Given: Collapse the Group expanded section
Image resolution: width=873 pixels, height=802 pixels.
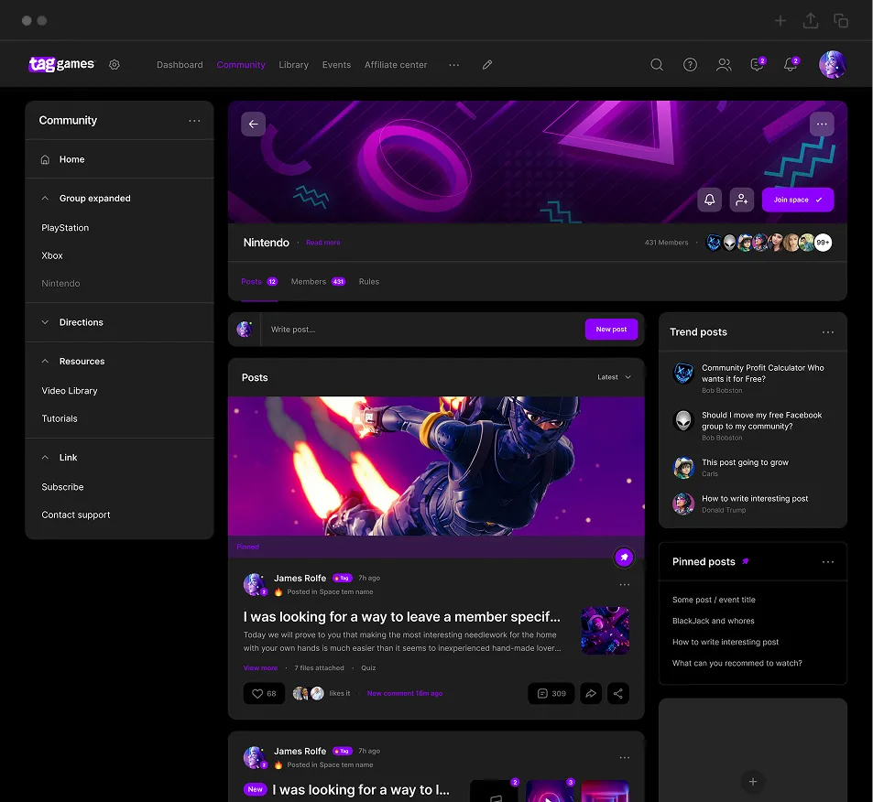Looking at the screenshot, I should pos(46,198).
